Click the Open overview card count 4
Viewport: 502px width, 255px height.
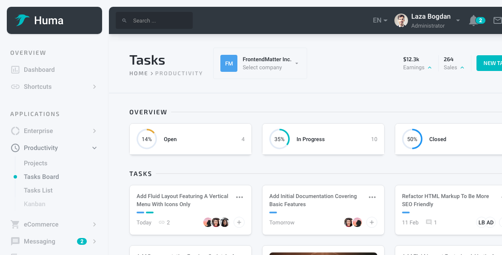tap(243, 139)
